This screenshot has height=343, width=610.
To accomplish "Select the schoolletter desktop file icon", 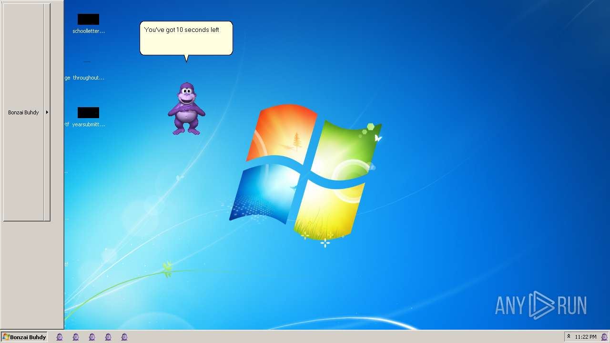I will click(88, 24).
